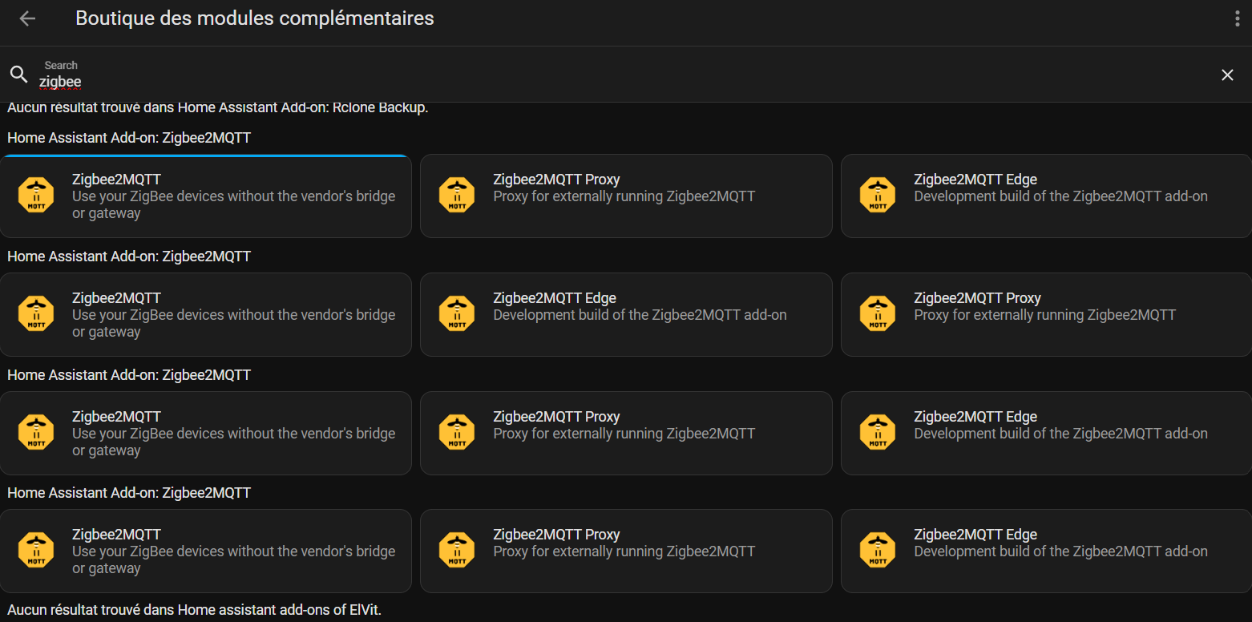Click "Proxy for externally running" description, third section
The width and height of the screenshot is (1252, 622).
pyautogui.click(x=624, y=434)
